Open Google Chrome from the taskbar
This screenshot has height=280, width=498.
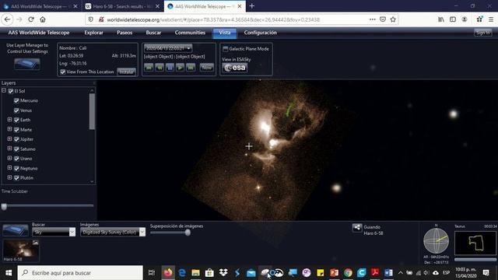point(348,273)
